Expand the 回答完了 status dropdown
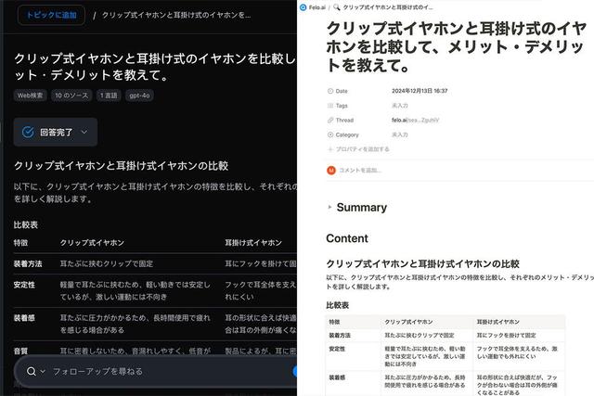594x396 pixels. 84,132
